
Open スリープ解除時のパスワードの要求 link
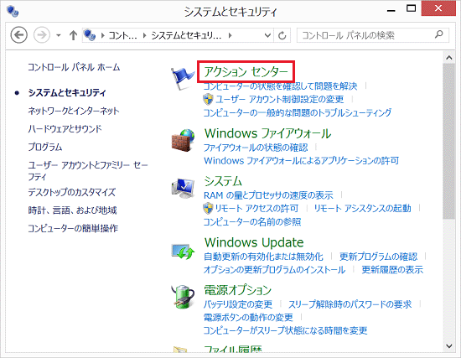(x=350, y=304)
